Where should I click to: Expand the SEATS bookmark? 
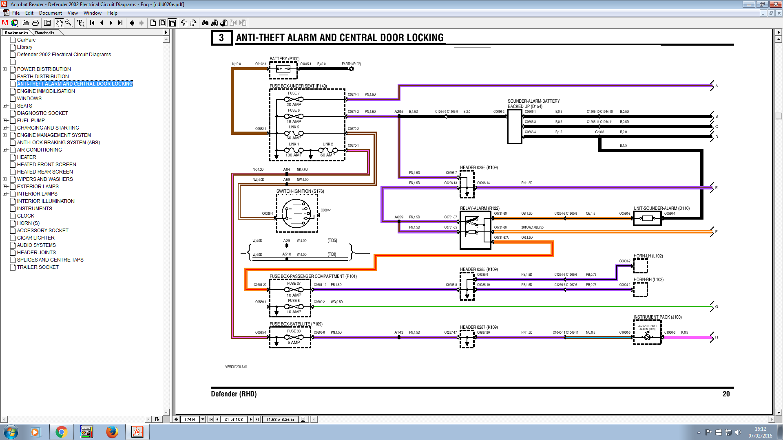pyautogui.click(x=4, y=106)
